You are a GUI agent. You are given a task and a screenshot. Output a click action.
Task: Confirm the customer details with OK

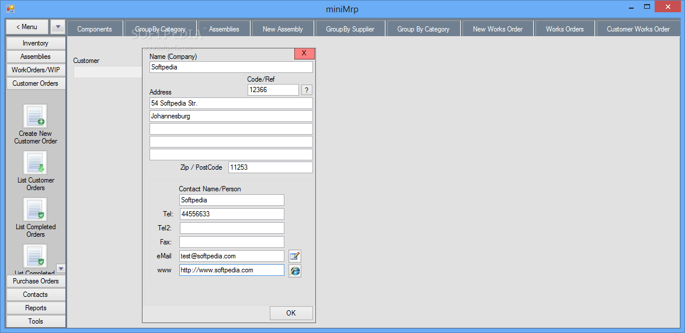291,313
